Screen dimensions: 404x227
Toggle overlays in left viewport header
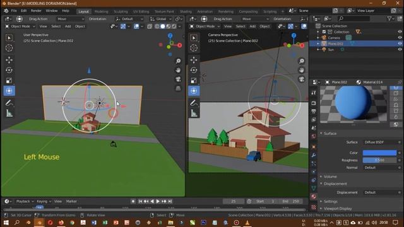pyautogui.click(x=136, y=26)
